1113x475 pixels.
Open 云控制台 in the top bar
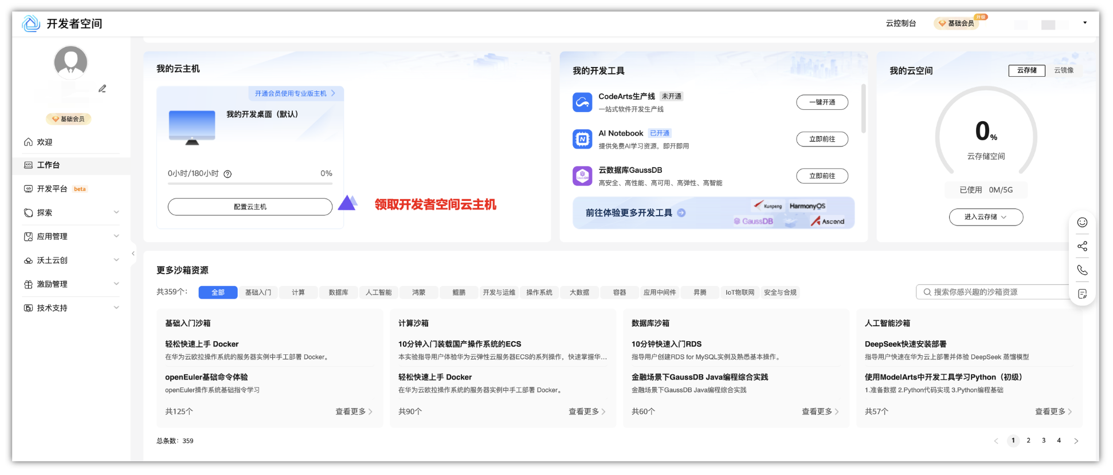[x=901, y=23]
